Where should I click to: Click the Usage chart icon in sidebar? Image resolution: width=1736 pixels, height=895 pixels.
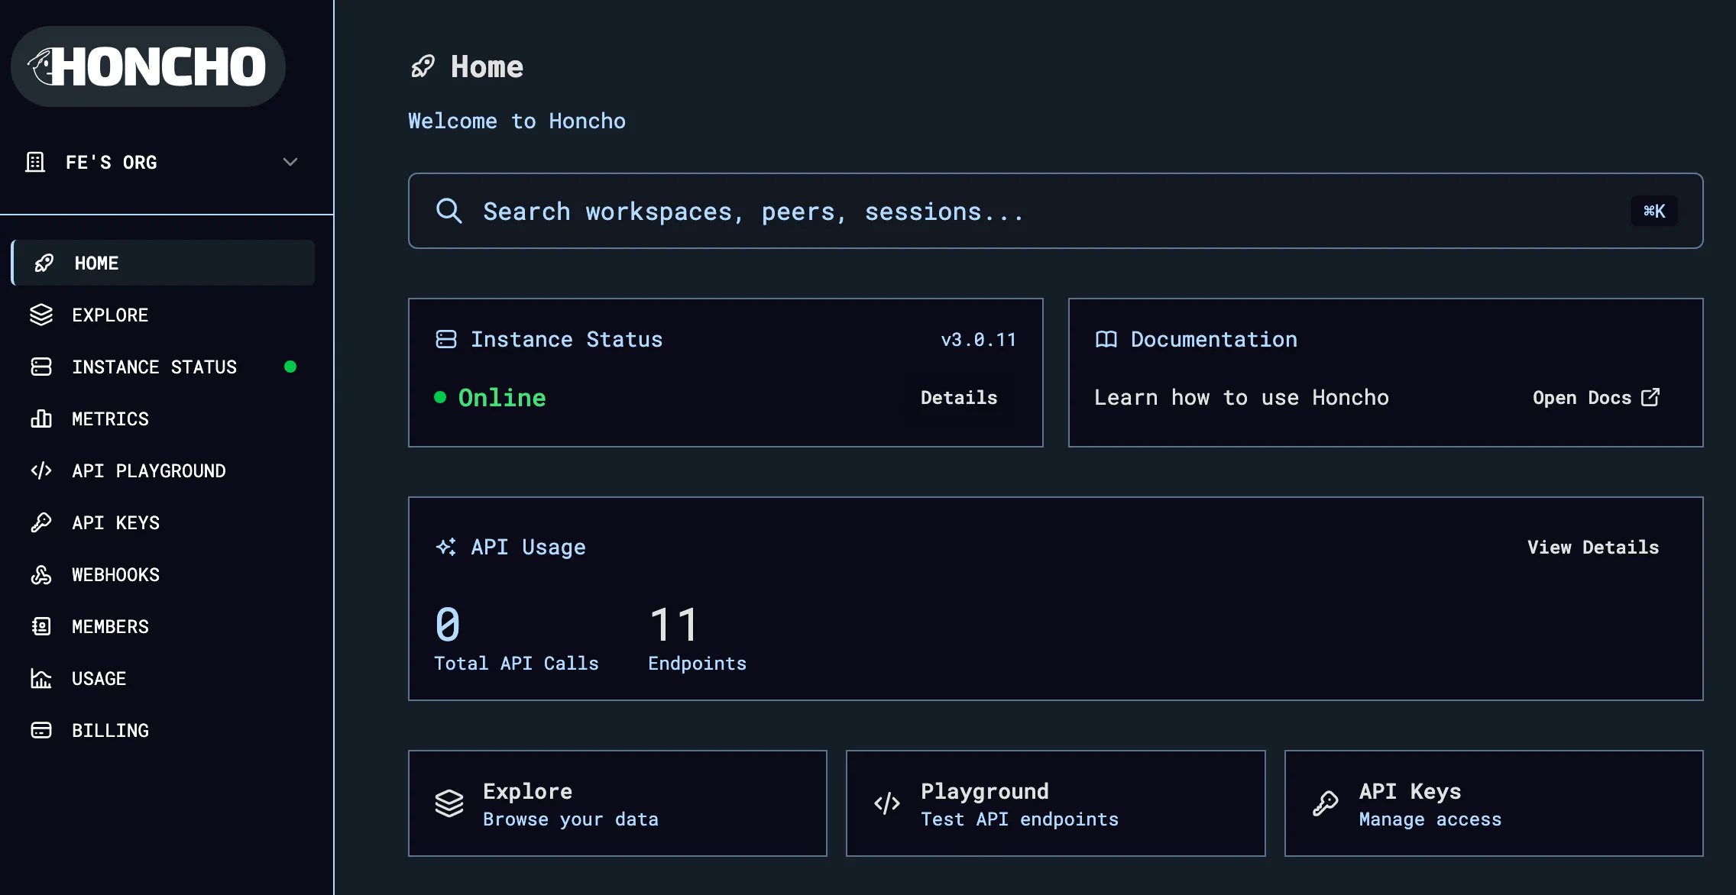(41, 678)
